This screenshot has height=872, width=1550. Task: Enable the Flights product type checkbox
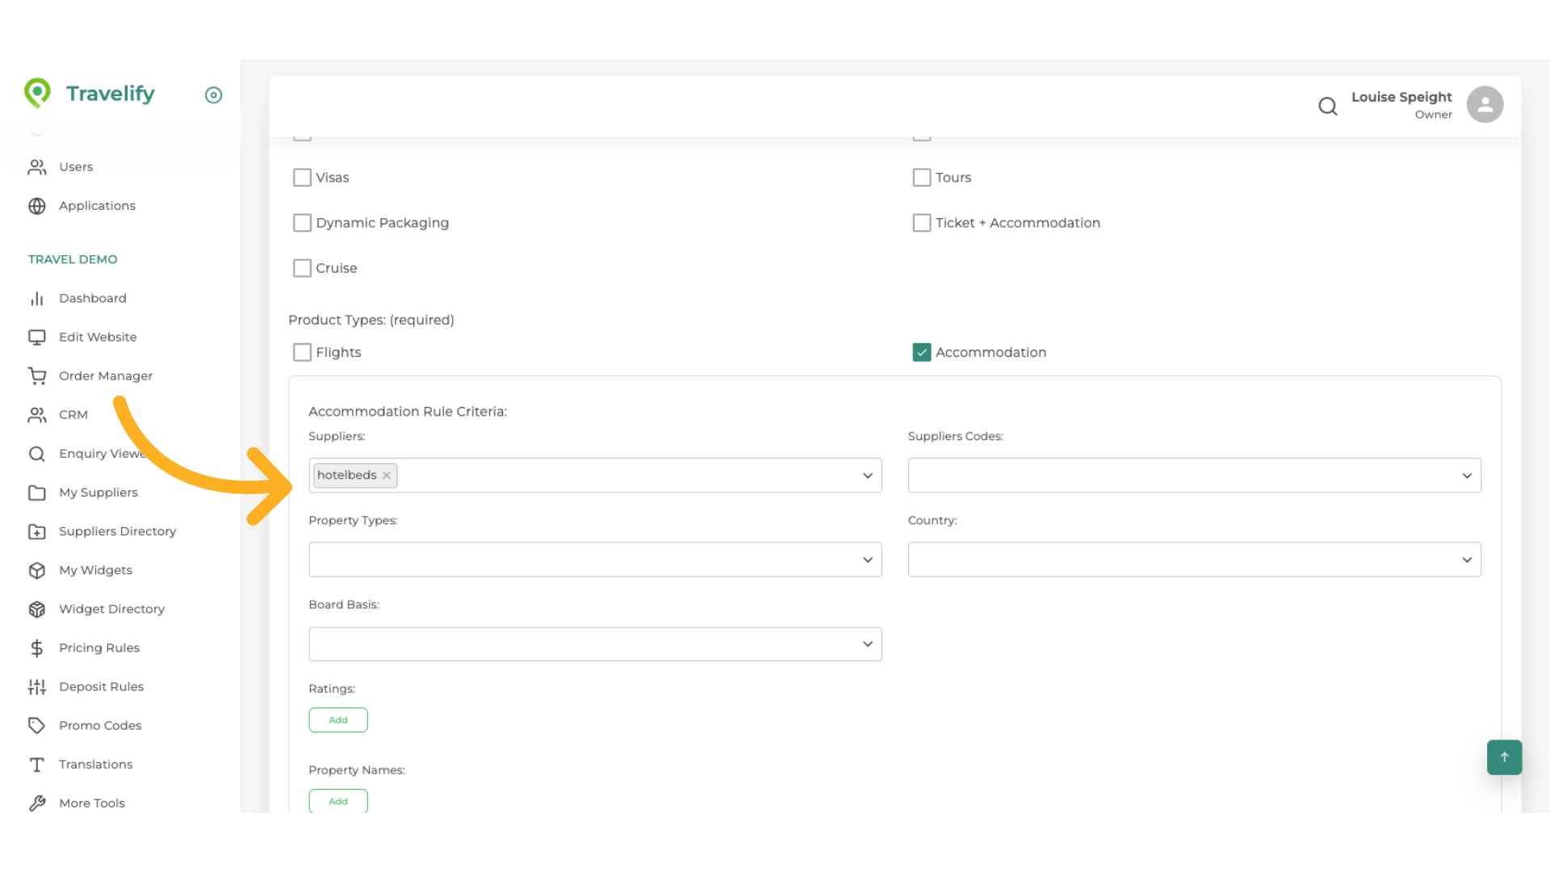[x=302, y=352]
